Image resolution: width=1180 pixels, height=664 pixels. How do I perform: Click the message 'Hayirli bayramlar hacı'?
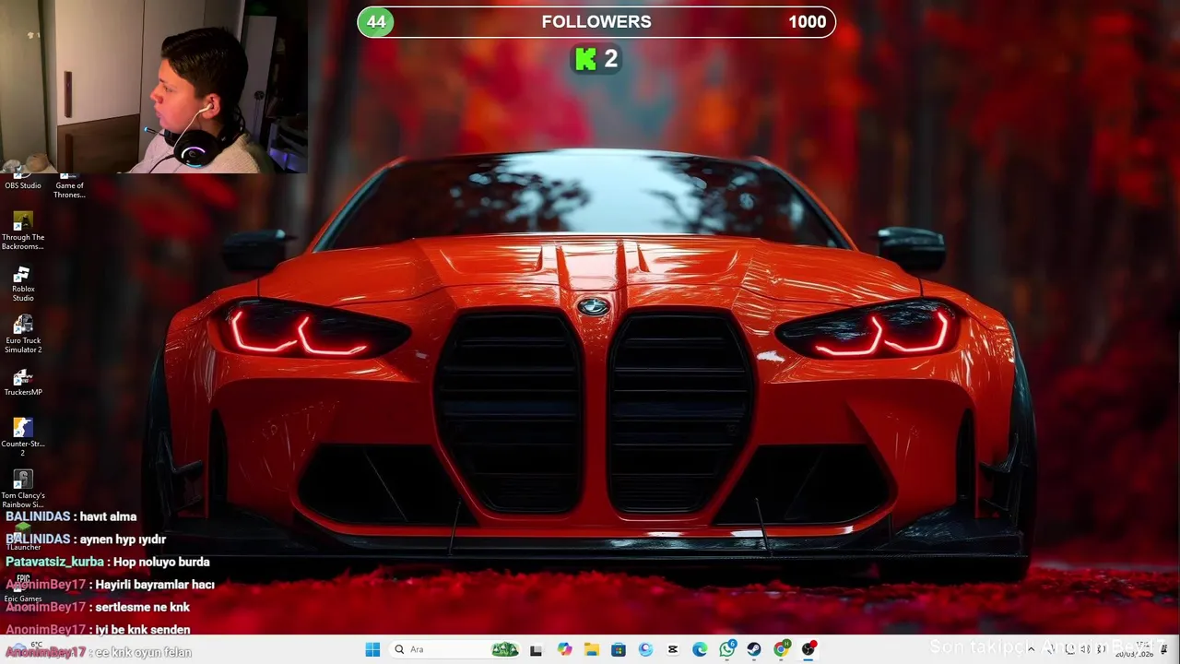coord(155,585)
